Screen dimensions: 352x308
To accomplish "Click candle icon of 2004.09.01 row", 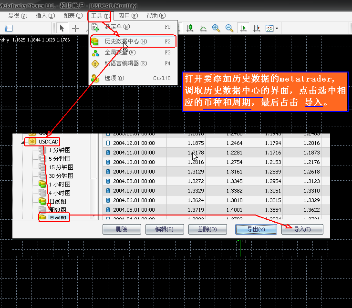I will coord(108,172).
